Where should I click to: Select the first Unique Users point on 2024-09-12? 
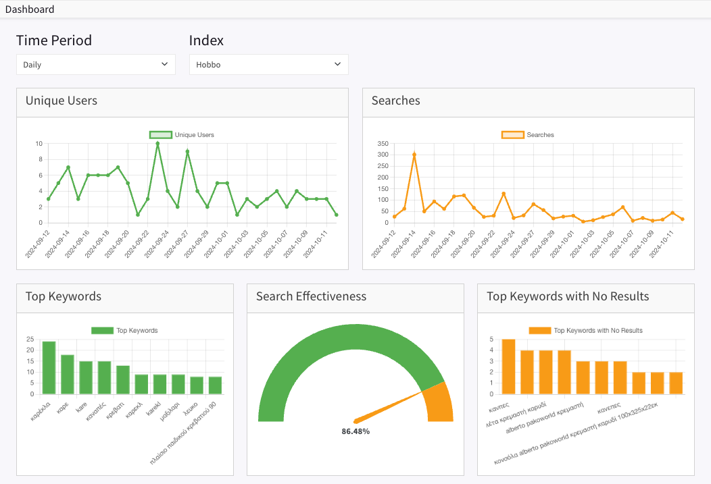point(49,198)
